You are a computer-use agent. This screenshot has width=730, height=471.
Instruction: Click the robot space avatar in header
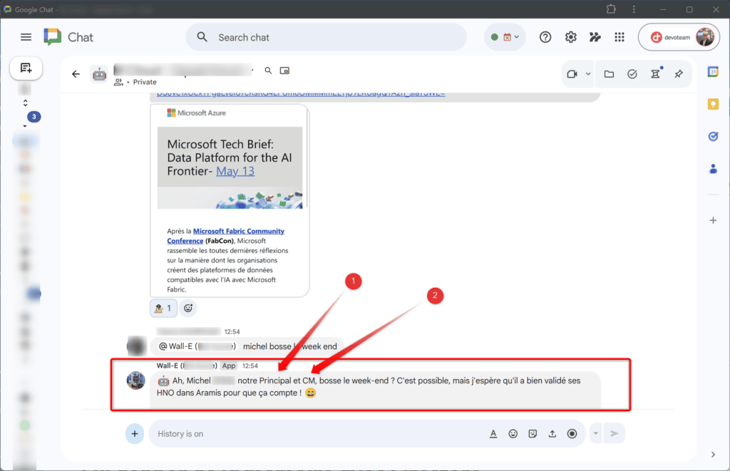click(x=99, y=74)
